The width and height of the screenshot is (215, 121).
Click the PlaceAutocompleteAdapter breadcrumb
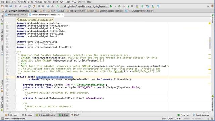click(x=139, y=11)
